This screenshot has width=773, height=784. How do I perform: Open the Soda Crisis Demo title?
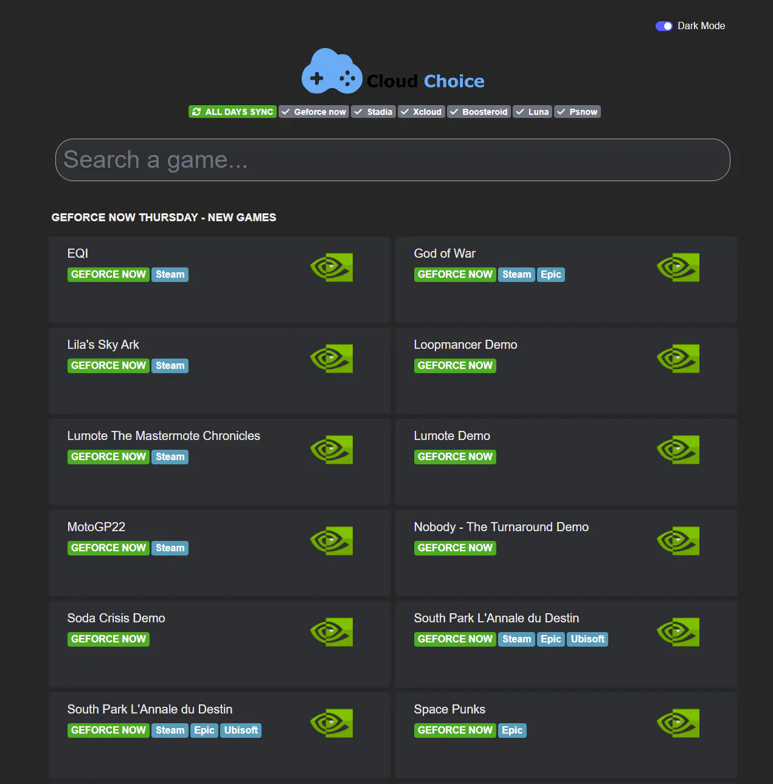[x=116, y=618]
